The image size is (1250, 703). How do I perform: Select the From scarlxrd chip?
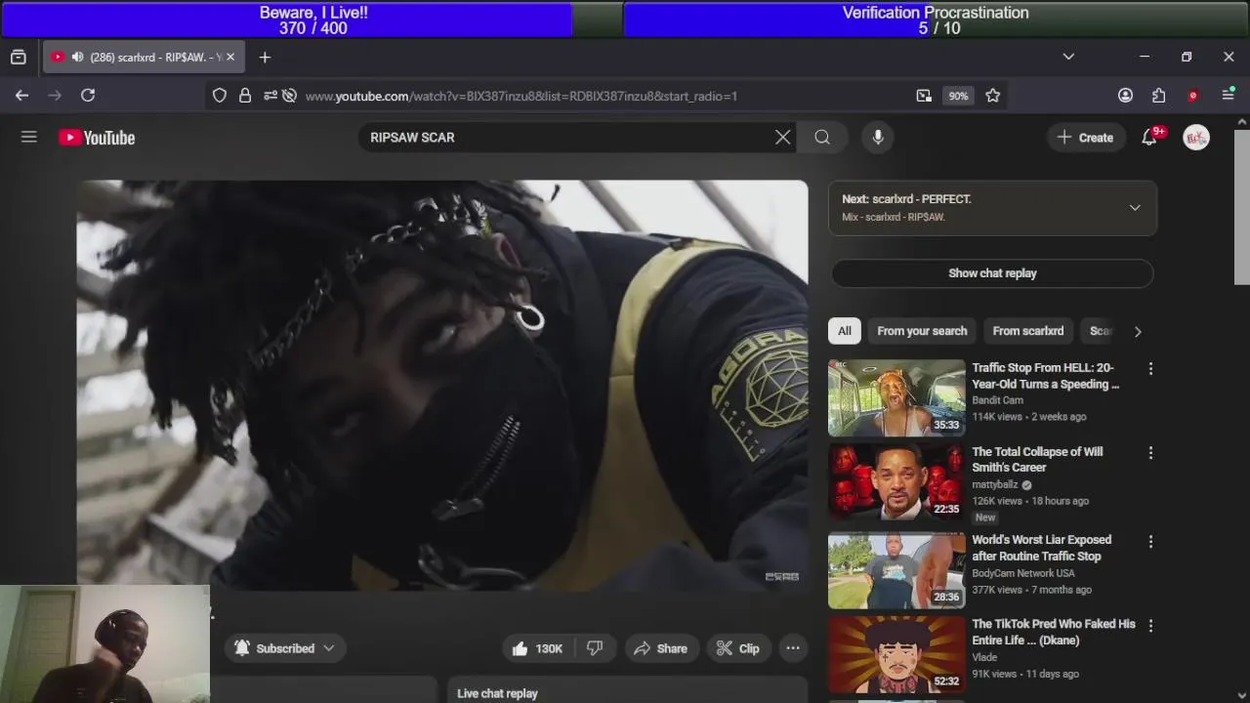(1028, 331)
